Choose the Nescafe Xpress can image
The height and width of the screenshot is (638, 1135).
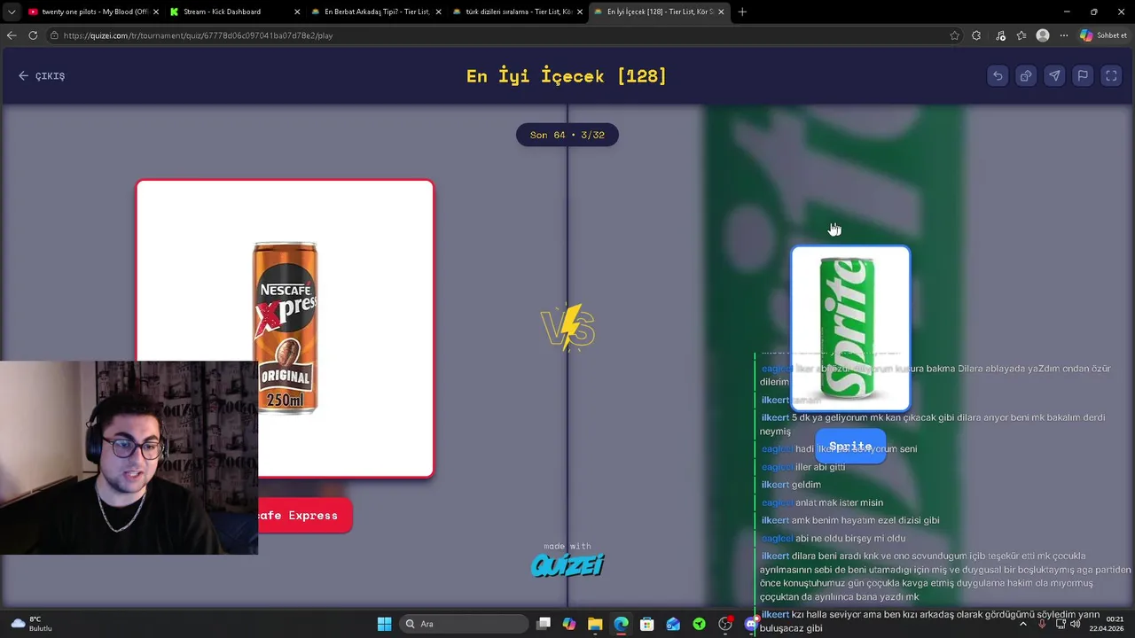tap(285, 329)
